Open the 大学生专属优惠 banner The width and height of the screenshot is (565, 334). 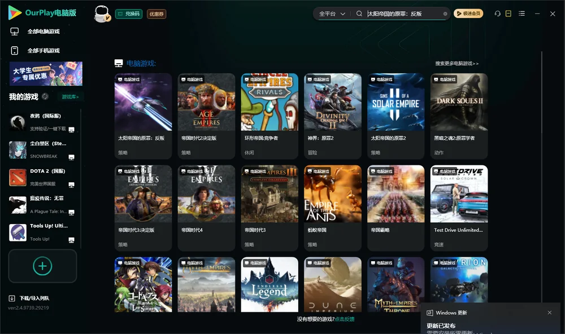[x=46, y=73]
